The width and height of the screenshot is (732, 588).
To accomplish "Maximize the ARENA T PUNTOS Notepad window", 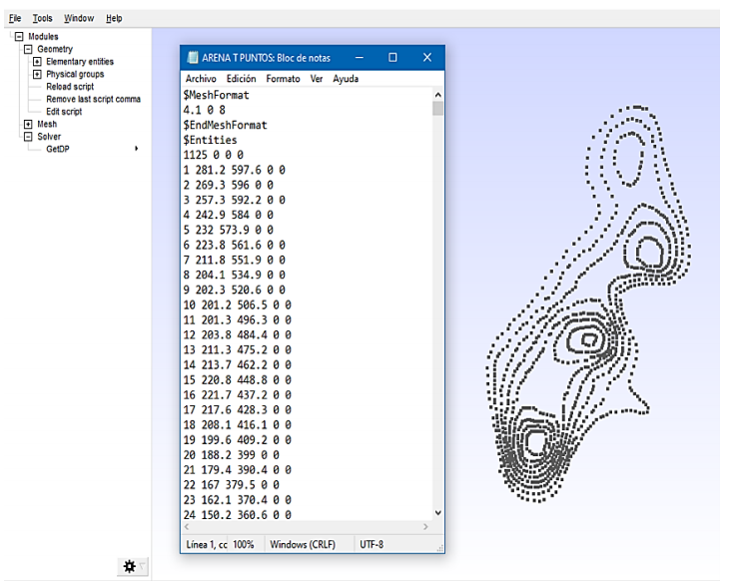I will [x=392, y=58].
